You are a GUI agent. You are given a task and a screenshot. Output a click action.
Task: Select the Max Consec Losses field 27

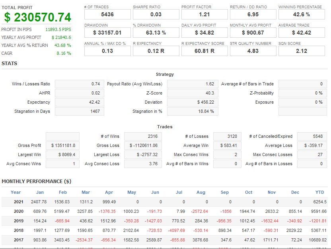tap(312, 154)
